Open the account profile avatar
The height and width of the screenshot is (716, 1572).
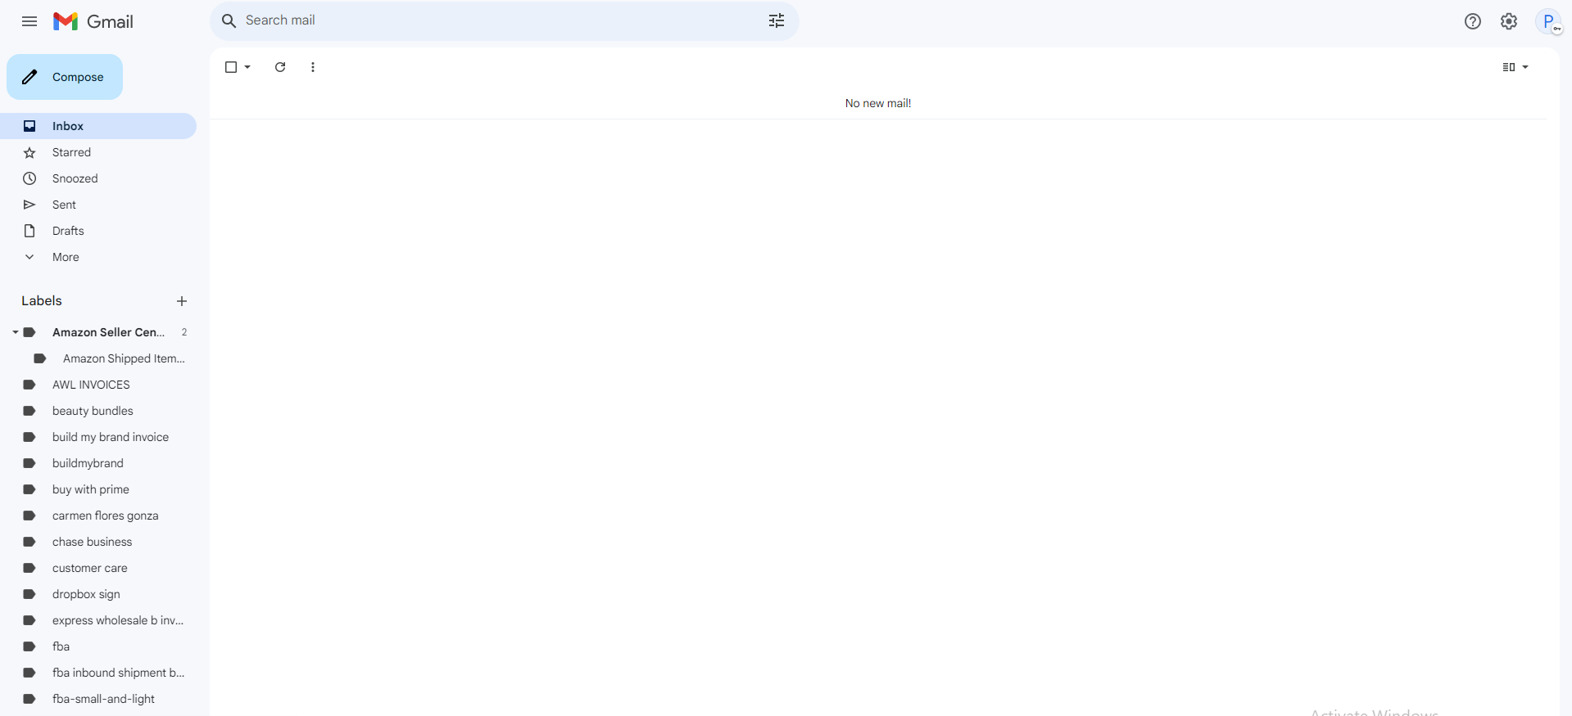(x=1548, y=21)
